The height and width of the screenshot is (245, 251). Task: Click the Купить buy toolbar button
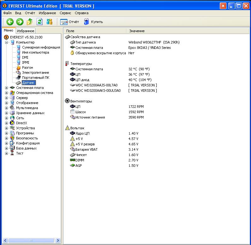point(93,22)
